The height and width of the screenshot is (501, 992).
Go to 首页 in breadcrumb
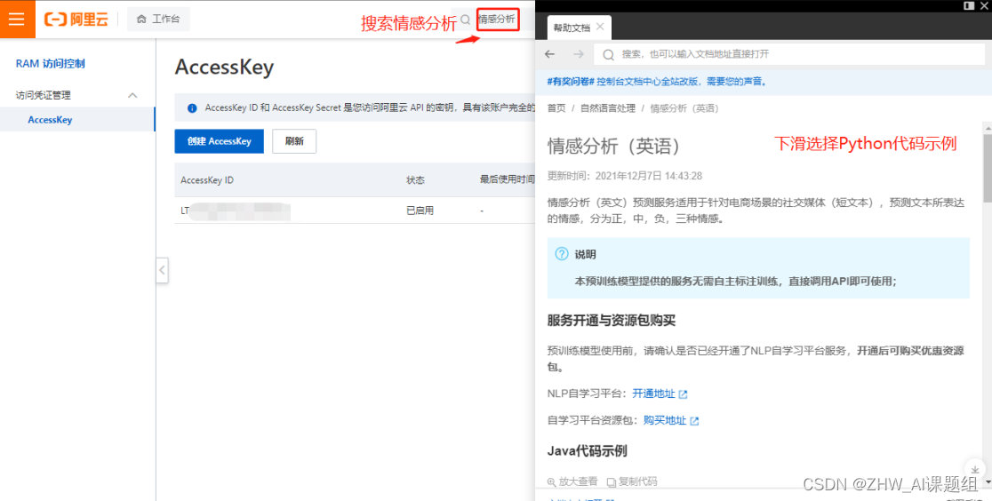tap(556, 108)
